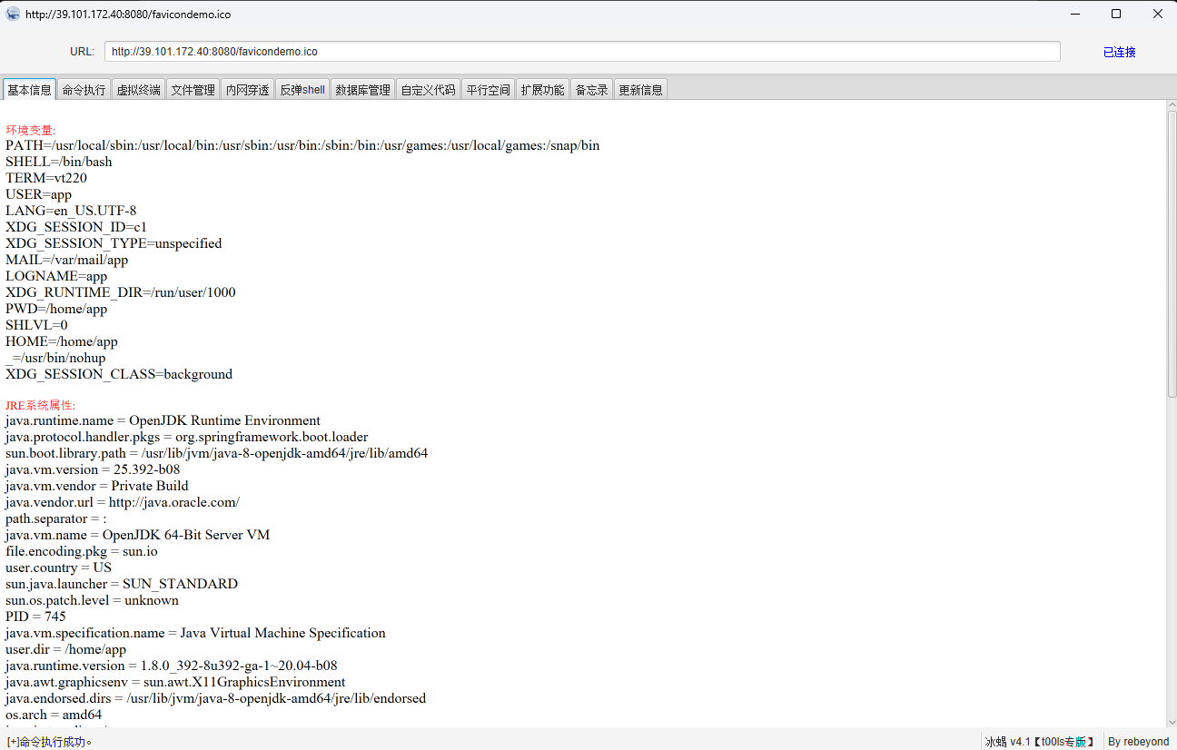
Task: Maximize the Behinder window
Action: pyautogui.click(x=1116, y=14)
